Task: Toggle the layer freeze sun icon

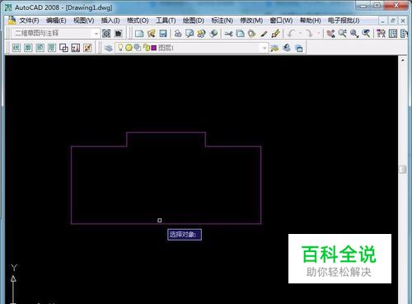Action: [x=129, y=48]
